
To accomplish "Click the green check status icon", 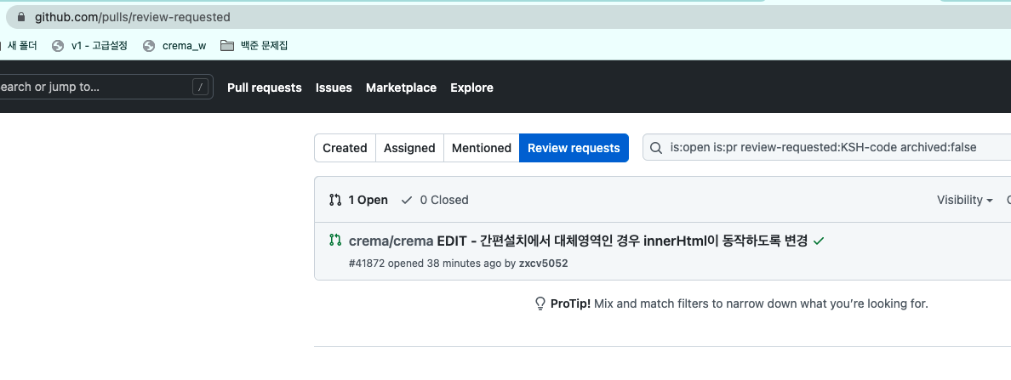I will tap(819, 241).
